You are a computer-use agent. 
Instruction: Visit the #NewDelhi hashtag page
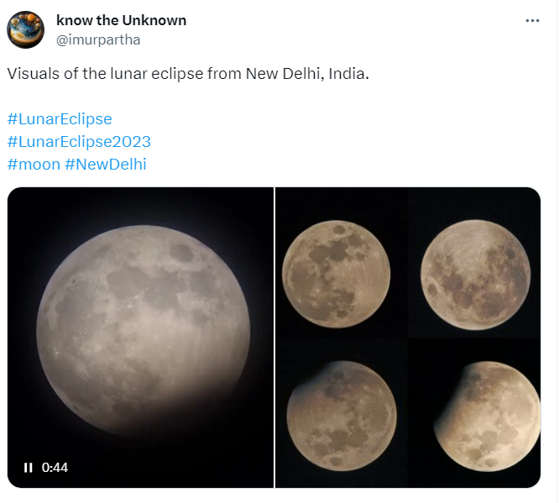(106, 164)
